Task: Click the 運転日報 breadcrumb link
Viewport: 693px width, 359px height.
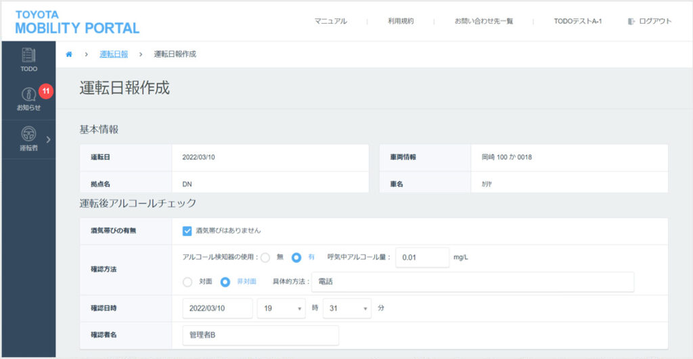Action: point(113,54)
